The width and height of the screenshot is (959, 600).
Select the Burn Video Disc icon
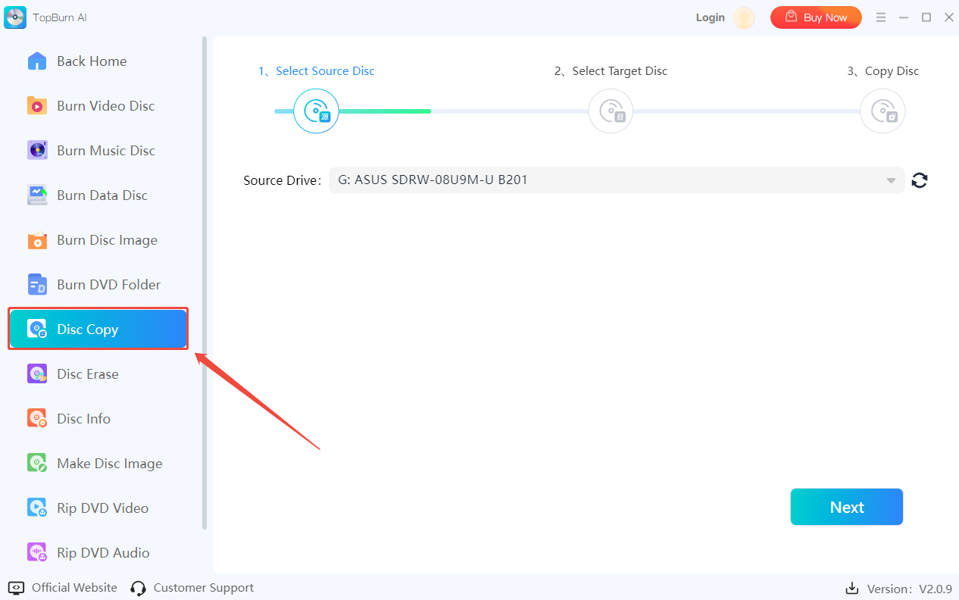pos(37,106)
